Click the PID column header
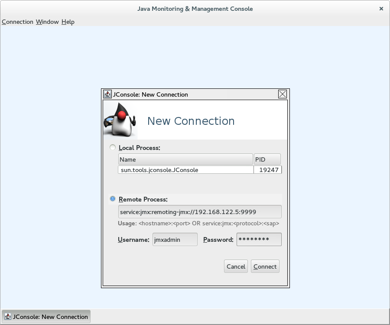 pos(267,159)
